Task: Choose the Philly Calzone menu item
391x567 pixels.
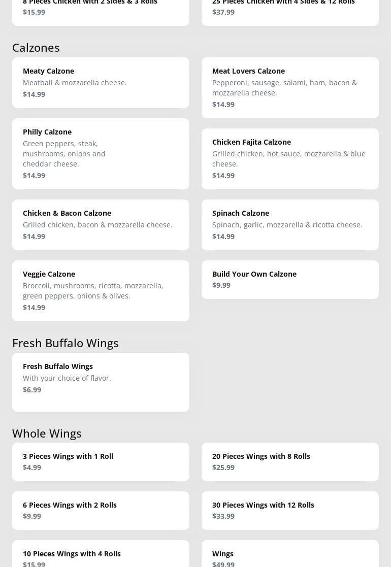Action: tap(101, 153)
